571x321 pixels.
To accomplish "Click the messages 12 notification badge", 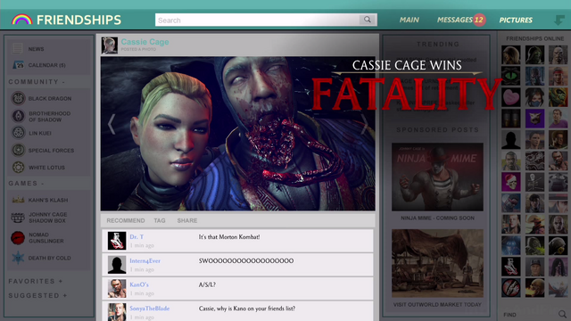I will pyautogui.click(x=479, y=20).
